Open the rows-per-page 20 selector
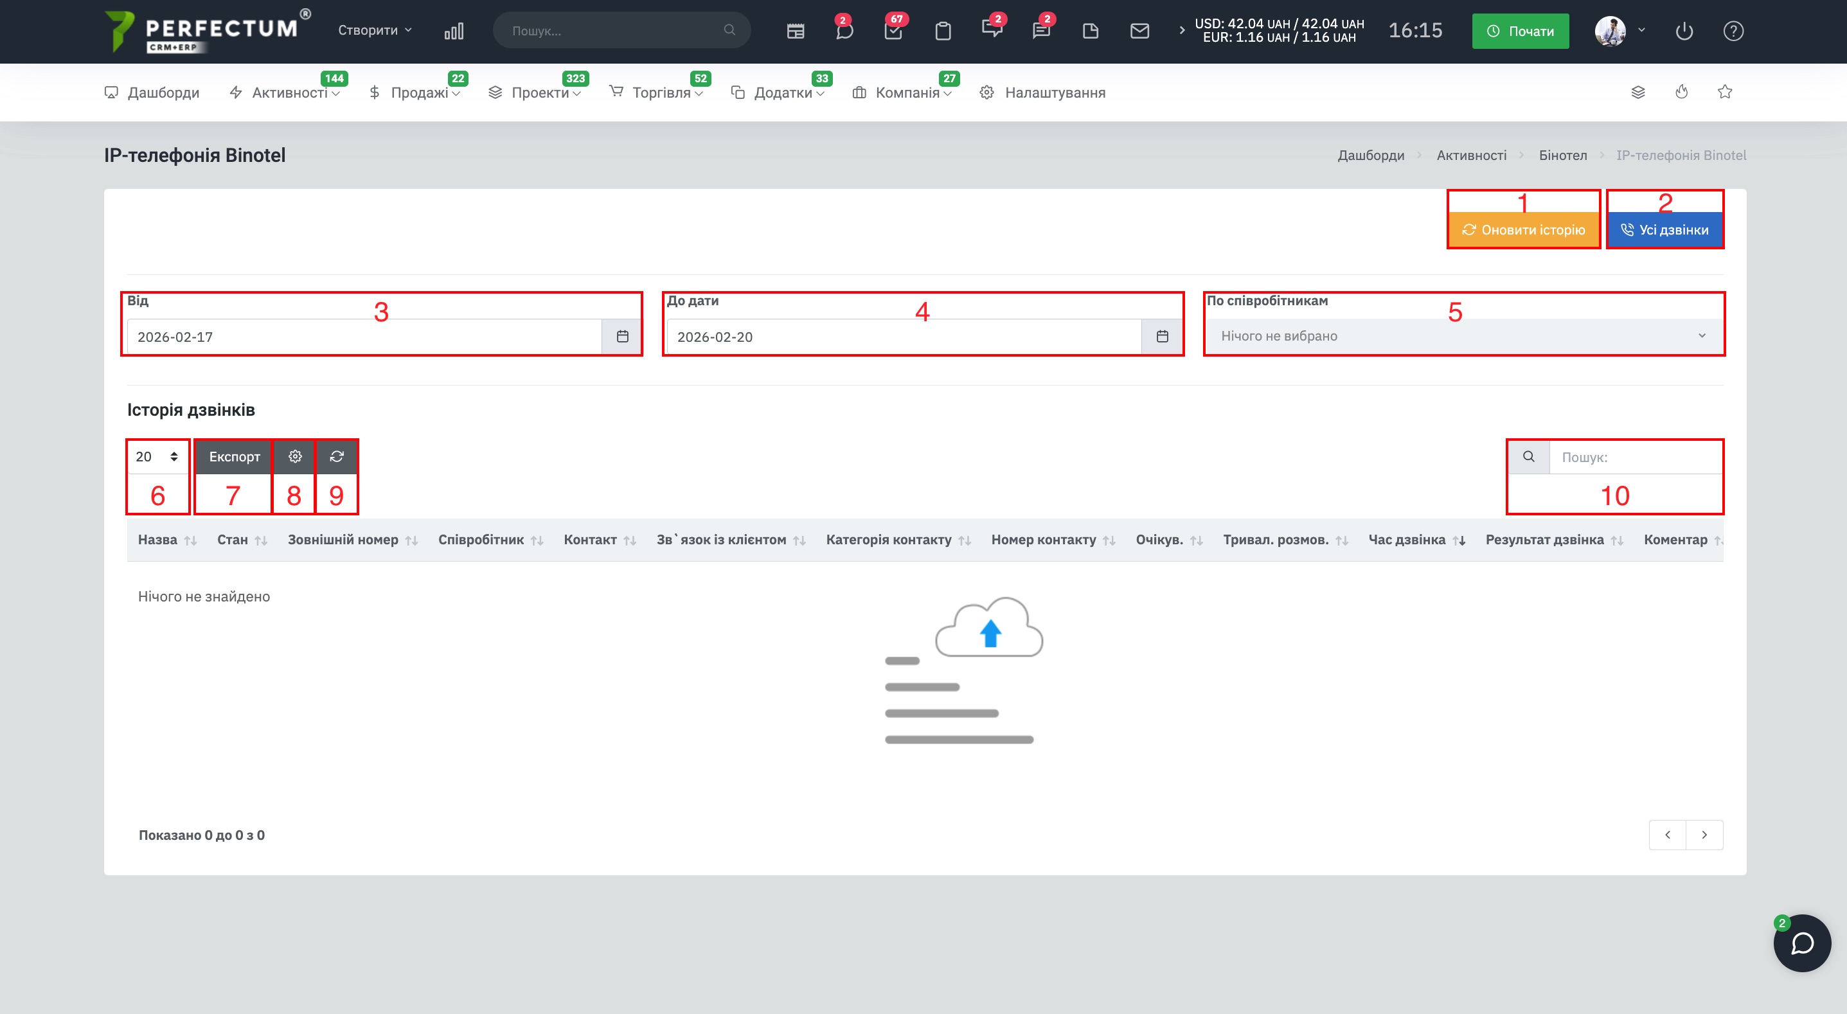1847x1014 pixels. (x=157, y=457)
